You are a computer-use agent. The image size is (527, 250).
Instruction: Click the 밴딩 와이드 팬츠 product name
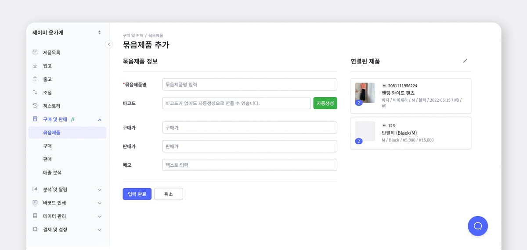[398, 93]
